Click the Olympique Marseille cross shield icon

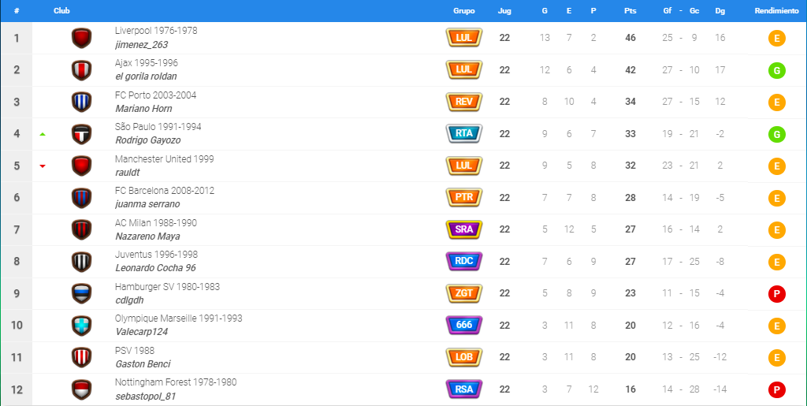pyautogui.click(x=81, y=326)
